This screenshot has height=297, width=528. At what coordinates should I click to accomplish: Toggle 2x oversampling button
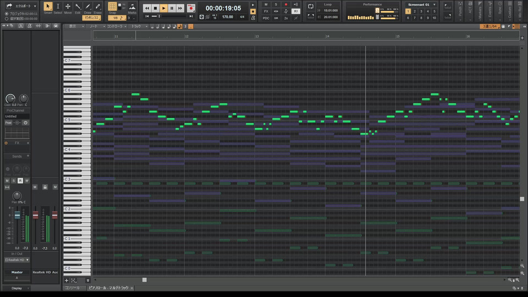coord(286,18)
